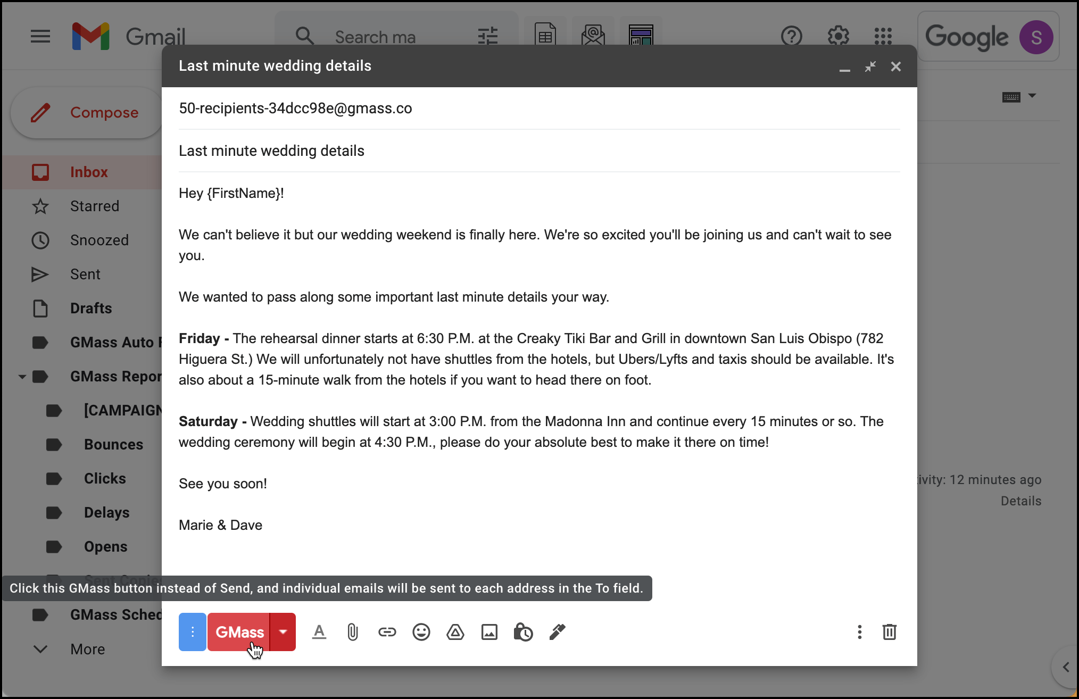This screenshot has height=699, width=1079.
Task: Open text formatting options
Action: pyautogui.click(x=319, y=632)
